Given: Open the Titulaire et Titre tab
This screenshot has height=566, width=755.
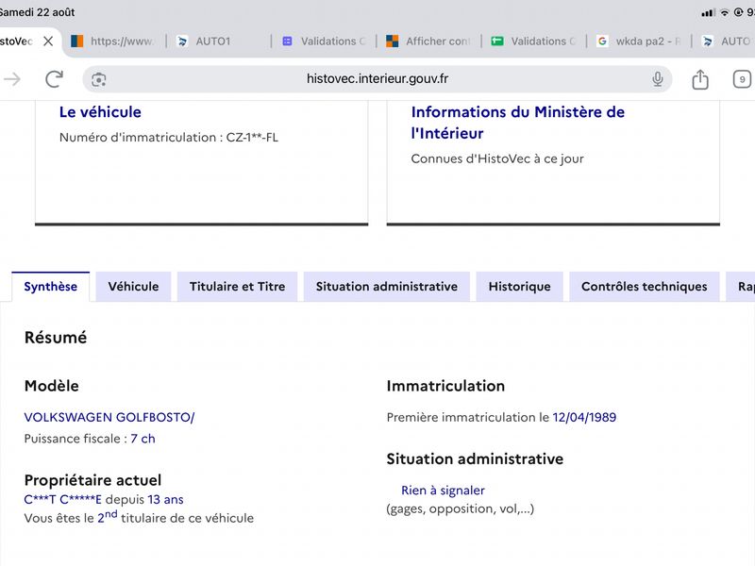Looking at the screenshot, I should (x=238, y=287).
